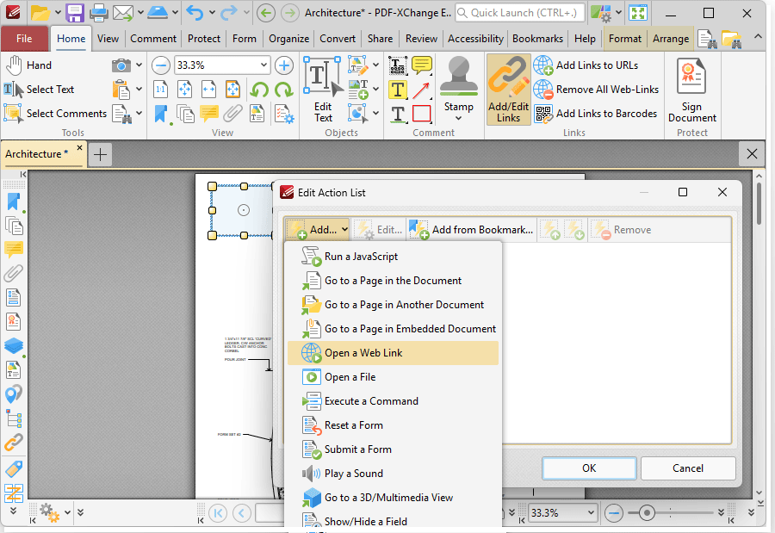Open the zoom level 33.3% dropdown in ribbon
The width and height of the screenshot is (775, 533).
pyautogui.click(x=264, y=65)
